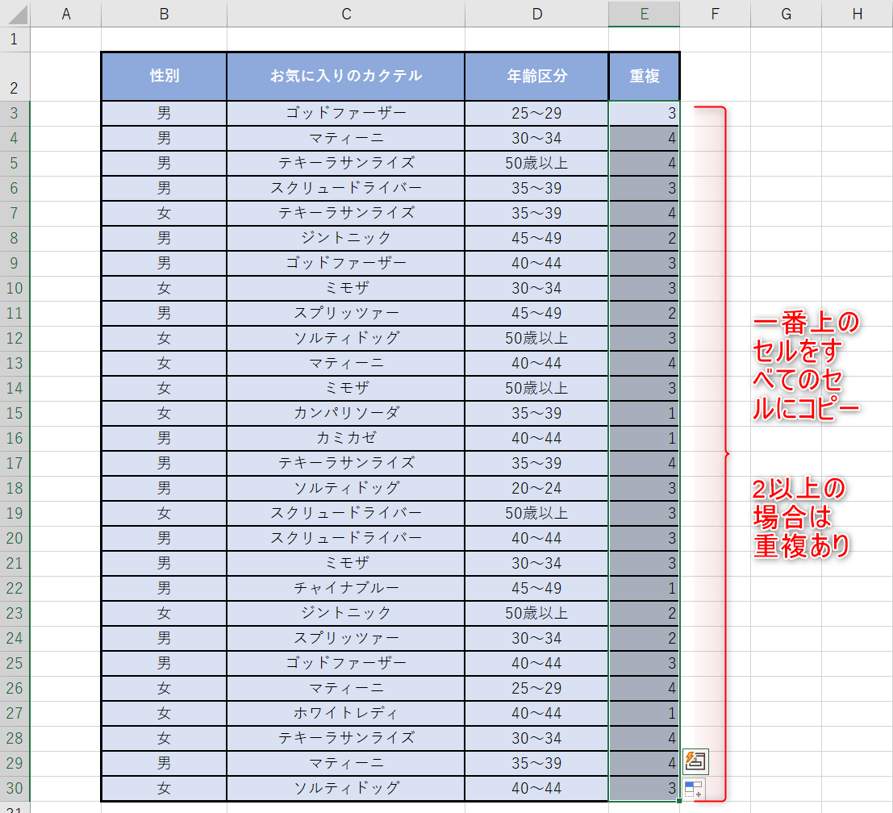Click the カンパリソーダ cell in row 15
893x813 pixels.
coord(345,413)
